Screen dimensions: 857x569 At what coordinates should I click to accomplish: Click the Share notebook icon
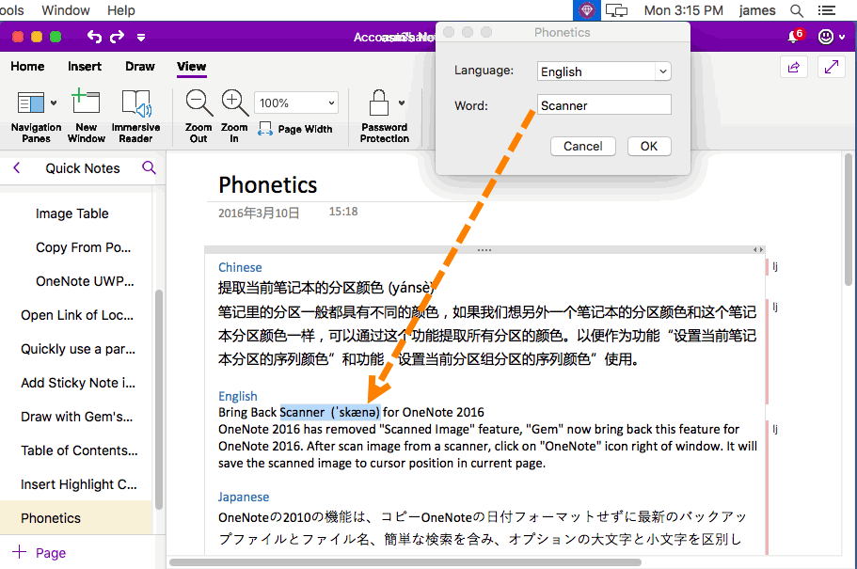(x=794, y=67)
